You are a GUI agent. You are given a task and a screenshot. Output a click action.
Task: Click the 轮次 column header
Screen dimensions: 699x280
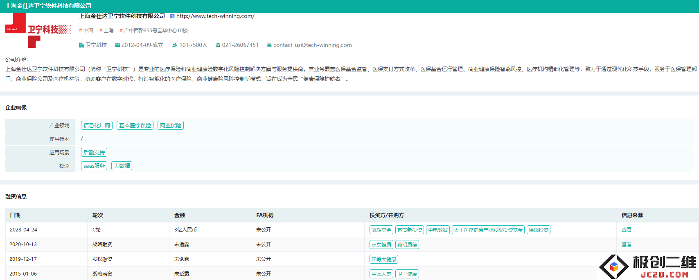pos(98,215)
